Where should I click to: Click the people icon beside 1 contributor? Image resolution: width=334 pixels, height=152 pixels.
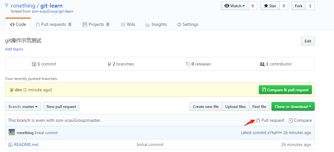click(x=262, y=64)
